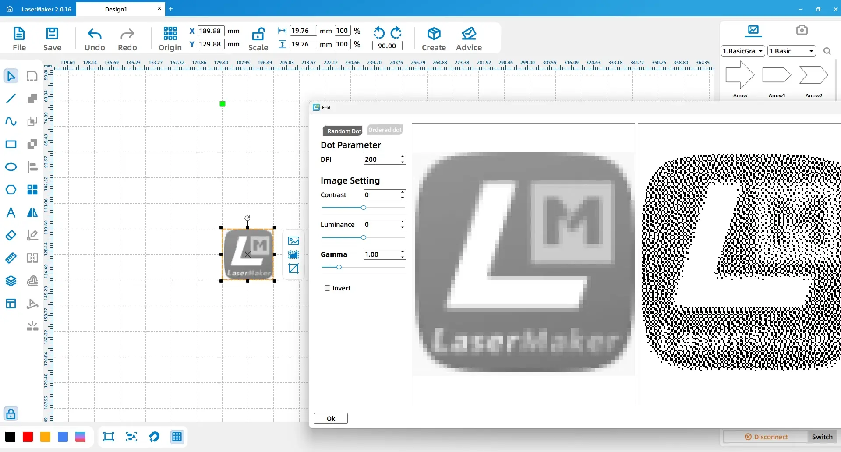The height and width of the screenshot is (452, 841).
Task: Open the camera panel tab
Action: click(802, 30)
